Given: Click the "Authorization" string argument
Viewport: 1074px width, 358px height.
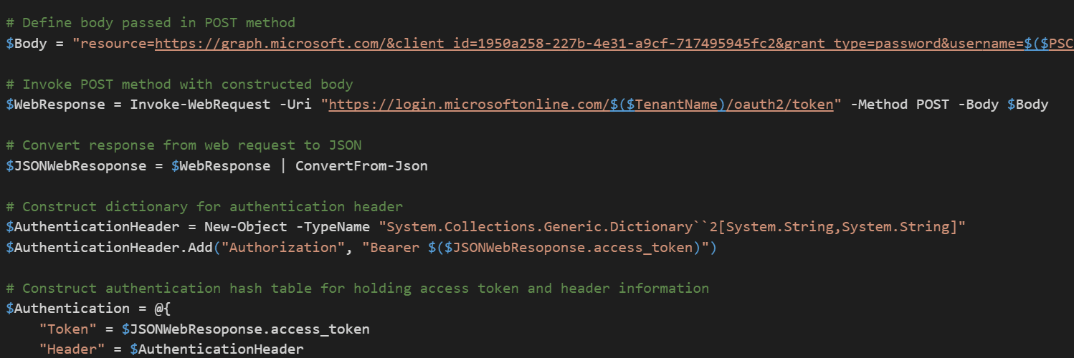Looking at the screenshot, I should (x=303, y=248).
